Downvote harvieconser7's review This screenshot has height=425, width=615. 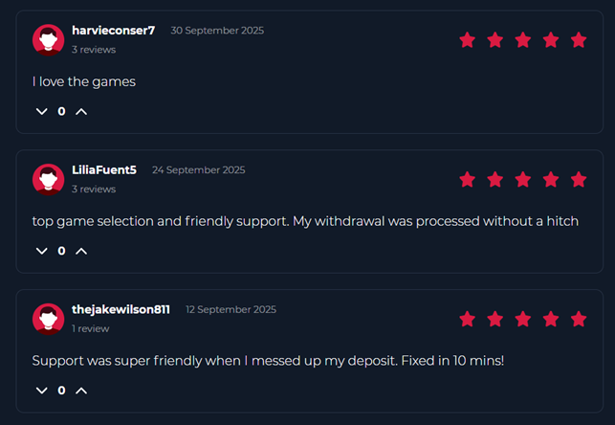(x=41, y=111)
